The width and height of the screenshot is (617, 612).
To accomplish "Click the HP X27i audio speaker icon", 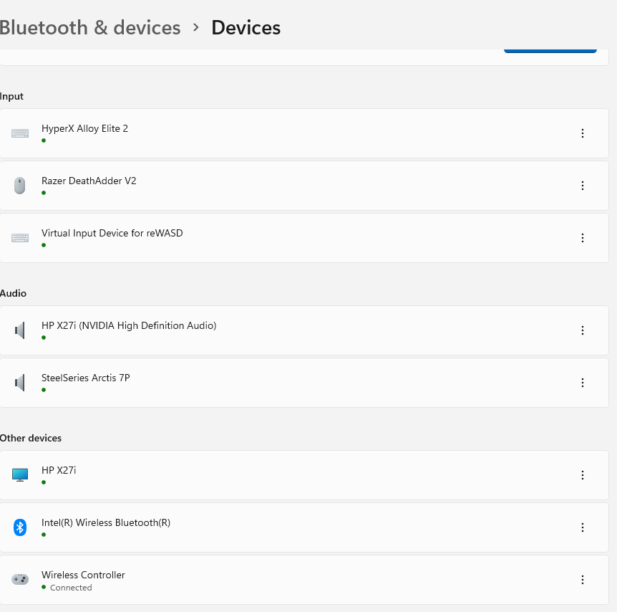I will click(20, 330).
